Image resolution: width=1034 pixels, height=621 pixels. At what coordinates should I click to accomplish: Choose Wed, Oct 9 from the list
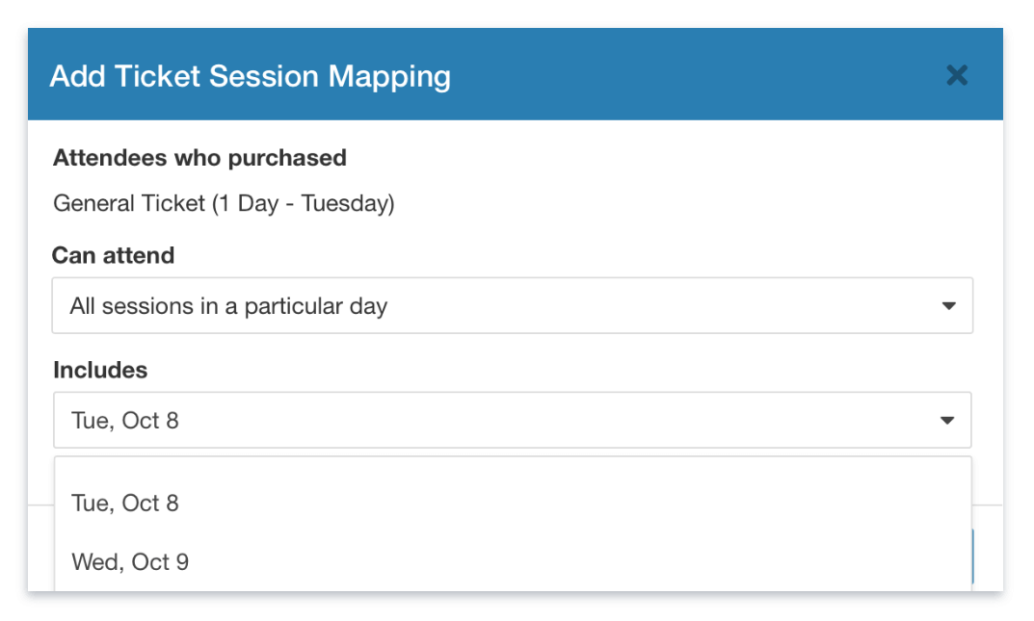[x=130, y=561]
